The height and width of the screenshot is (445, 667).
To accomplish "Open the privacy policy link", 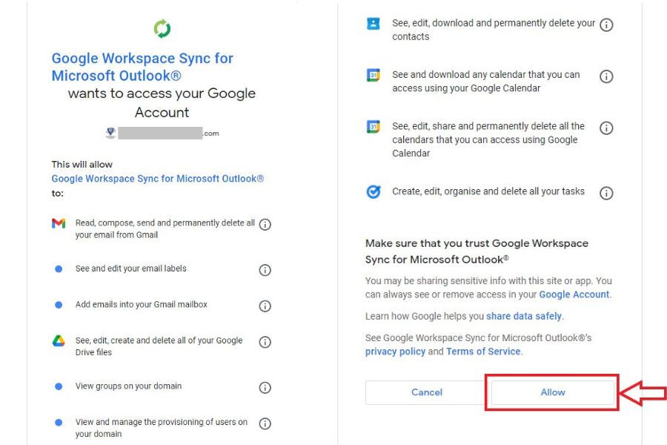I will click(x=395, y=352).
